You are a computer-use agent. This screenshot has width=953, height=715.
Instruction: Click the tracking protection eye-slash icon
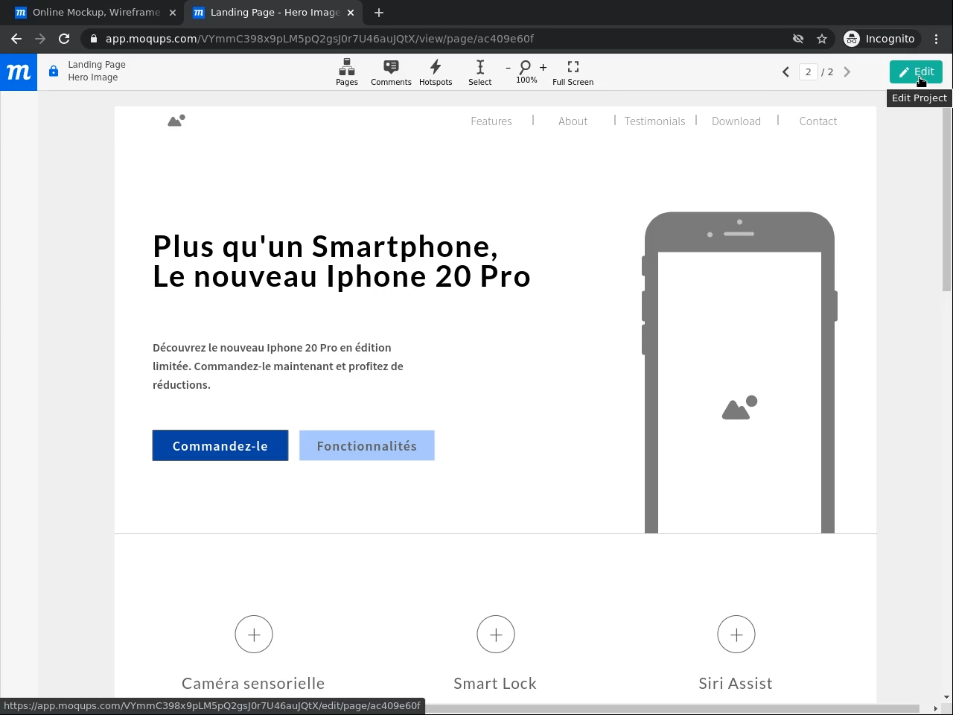(798, 39)
